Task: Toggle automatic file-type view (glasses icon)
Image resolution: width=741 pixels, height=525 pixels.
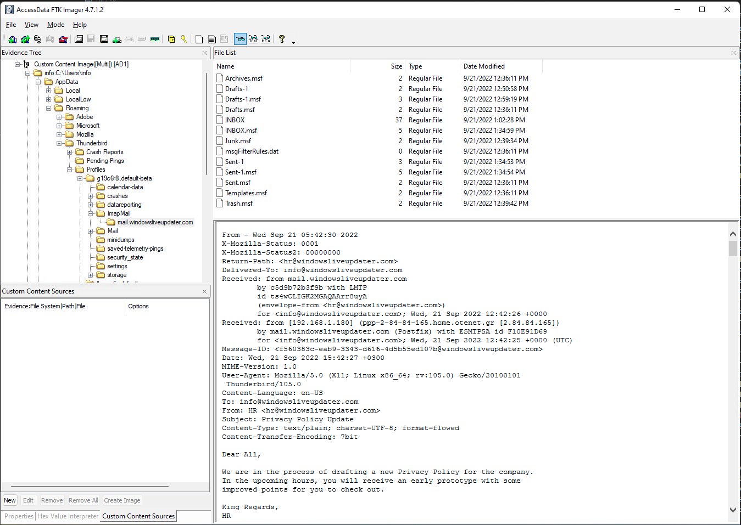Action: click(x=240, y=39)
